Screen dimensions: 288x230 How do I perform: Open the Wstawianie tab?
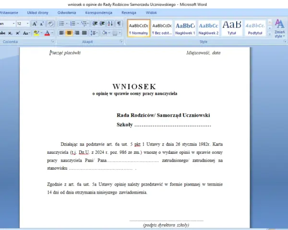[x=9, y=12]
